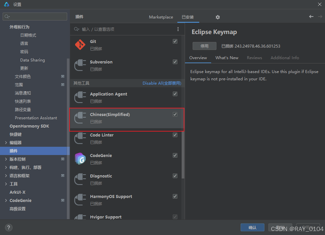
Task: Click the Diagnostic plugin icon
Action: tap(80, 179)
